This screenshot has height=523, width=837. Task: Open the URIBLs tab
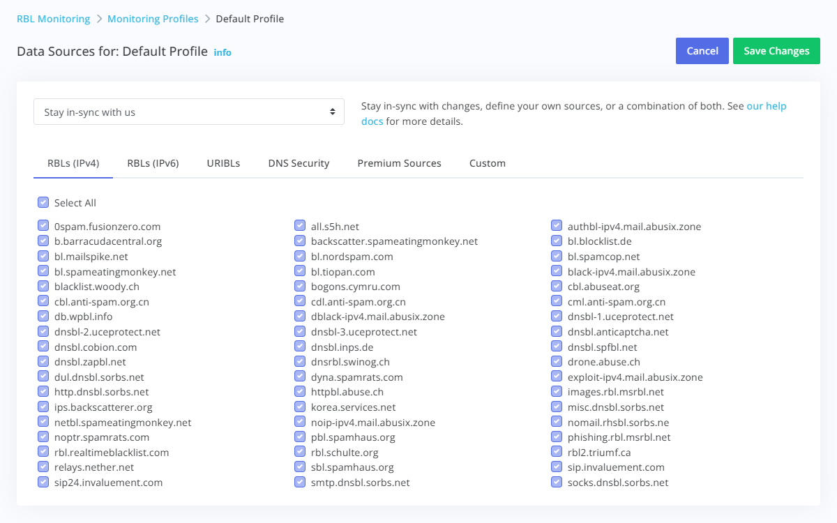click(223, 162)
